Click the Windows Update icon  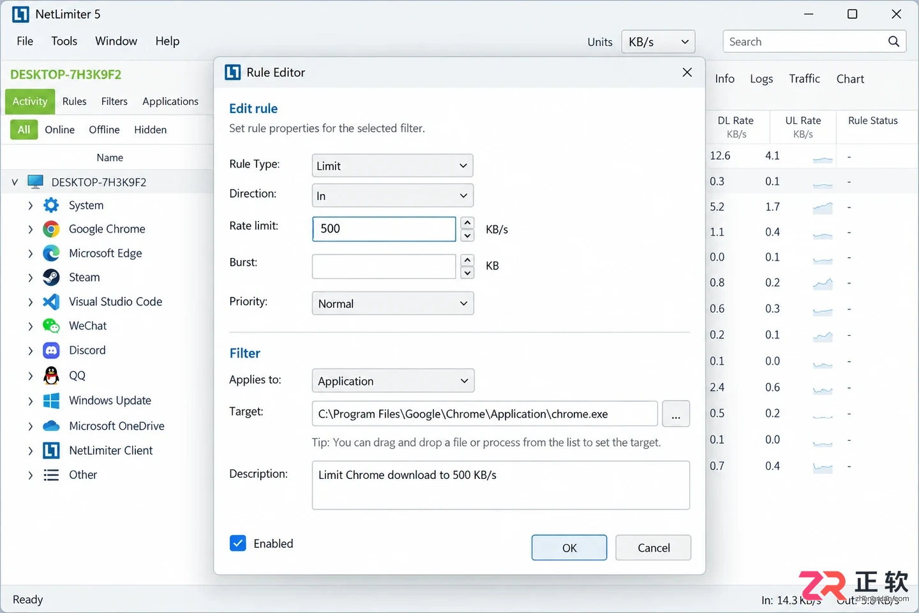point(51,401)
